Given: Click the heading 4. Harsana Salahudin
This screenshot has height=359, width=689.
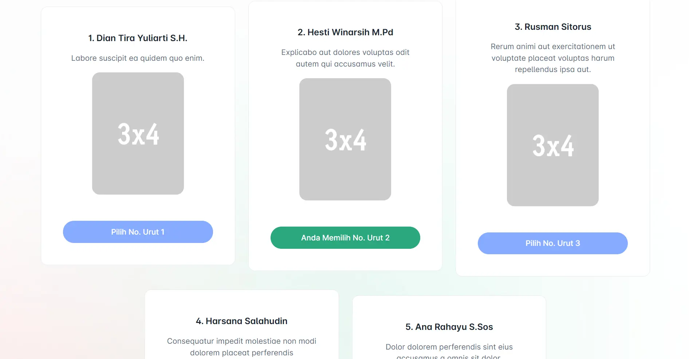Looking at the screenshot, I should click(x=241, y=321).
